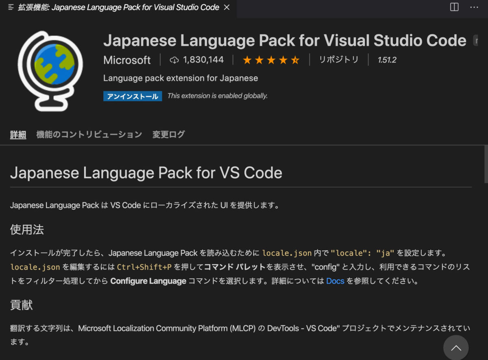Click the version number 1.51.2
488x360 pixels.
[x=387, y=60]
